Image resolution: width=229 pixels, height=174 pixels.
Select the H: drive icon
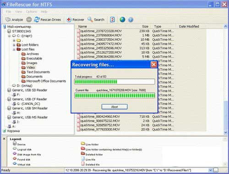[14, 113]
